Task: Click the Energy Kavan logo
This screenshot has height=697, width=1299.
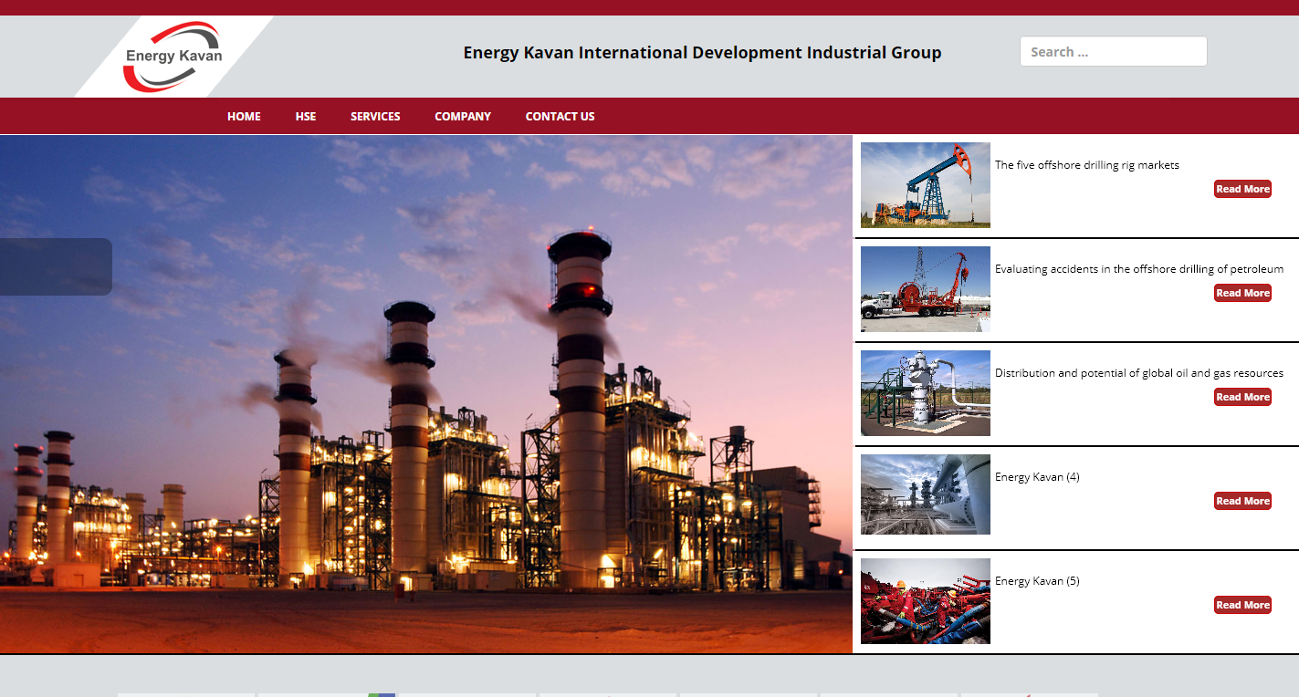Action: click(173, 57)
